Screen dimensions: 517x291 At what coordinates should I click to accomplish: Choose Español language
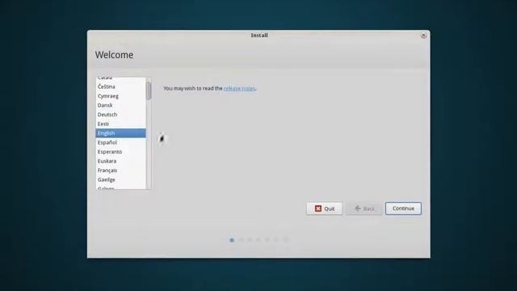click(120, 142)
